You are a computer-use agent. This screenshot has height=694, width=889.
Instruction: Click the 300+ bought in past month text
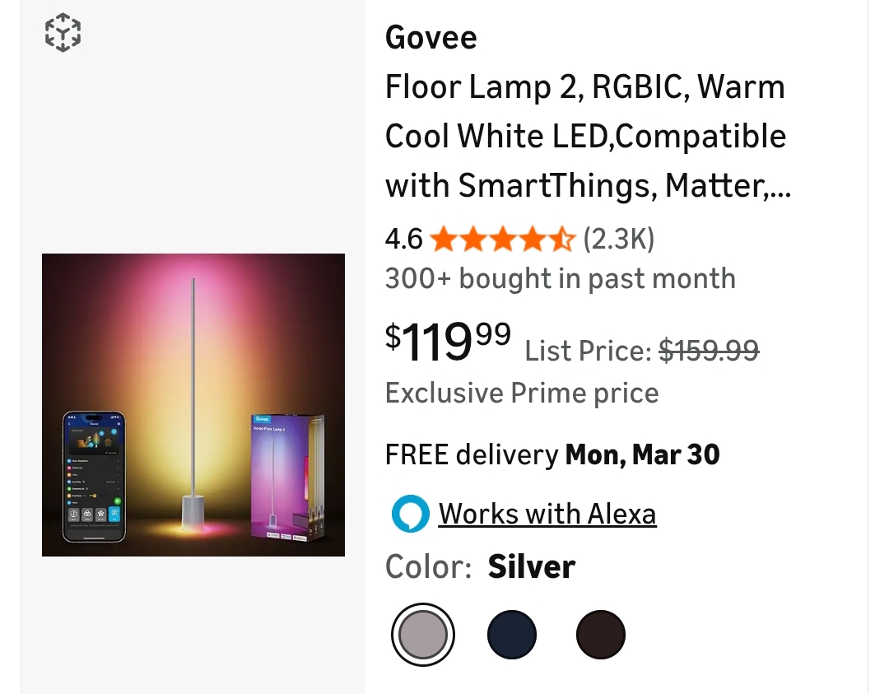tap(560, 279)
